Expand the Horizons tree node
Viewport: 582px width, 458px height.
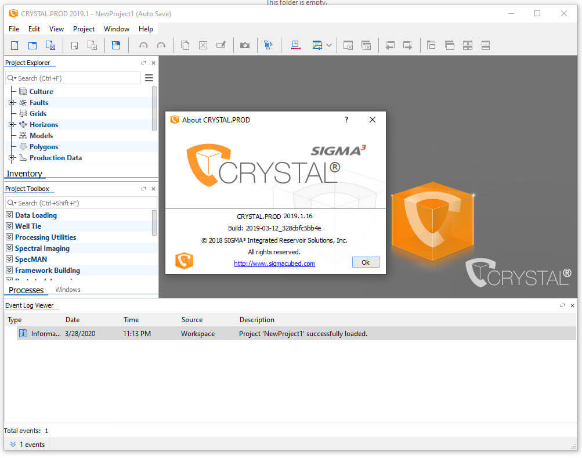click(x=12, y=124)
